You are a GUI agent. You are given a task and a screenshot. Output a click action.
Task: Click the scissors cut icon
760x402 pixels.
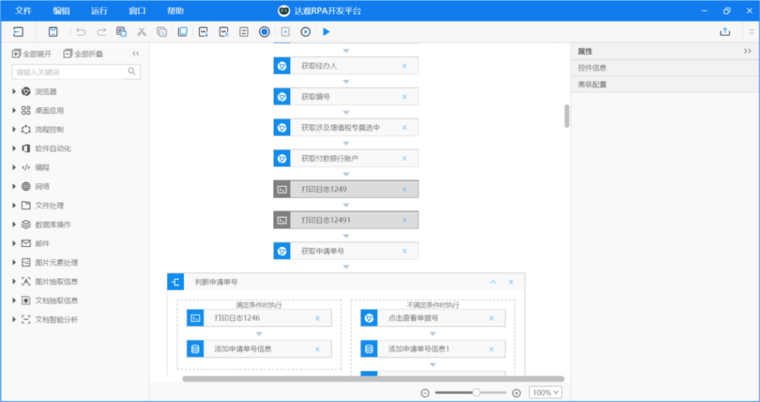[x=142, y=32]
